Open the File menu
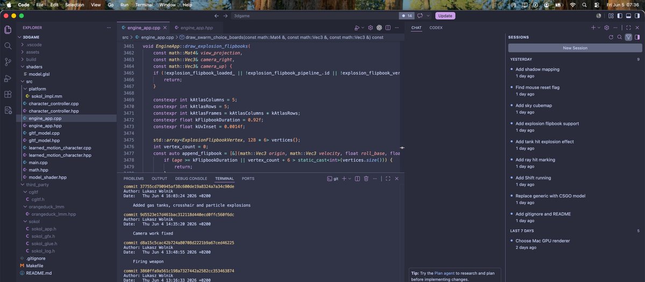 click(x=40, y=5)
